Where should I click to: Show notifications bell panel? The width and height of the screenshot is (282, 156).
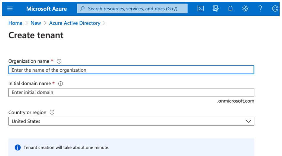[x=230, y=9]
